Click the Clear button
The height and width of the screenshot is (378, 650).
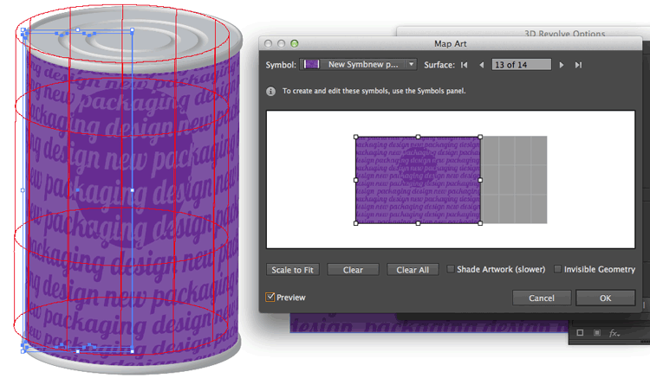tap(353, 270)
